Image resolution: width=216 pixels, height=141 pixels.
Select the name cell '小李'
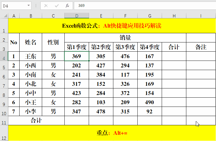pyautogui.click(x=31, y=111)
